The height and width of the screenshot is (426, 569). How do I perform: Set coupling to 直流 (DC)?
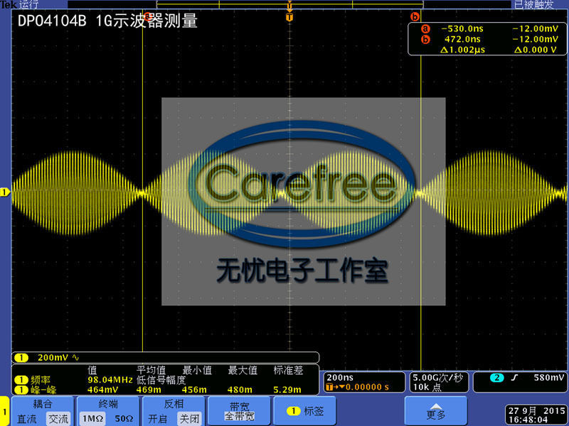coord(27,419)
